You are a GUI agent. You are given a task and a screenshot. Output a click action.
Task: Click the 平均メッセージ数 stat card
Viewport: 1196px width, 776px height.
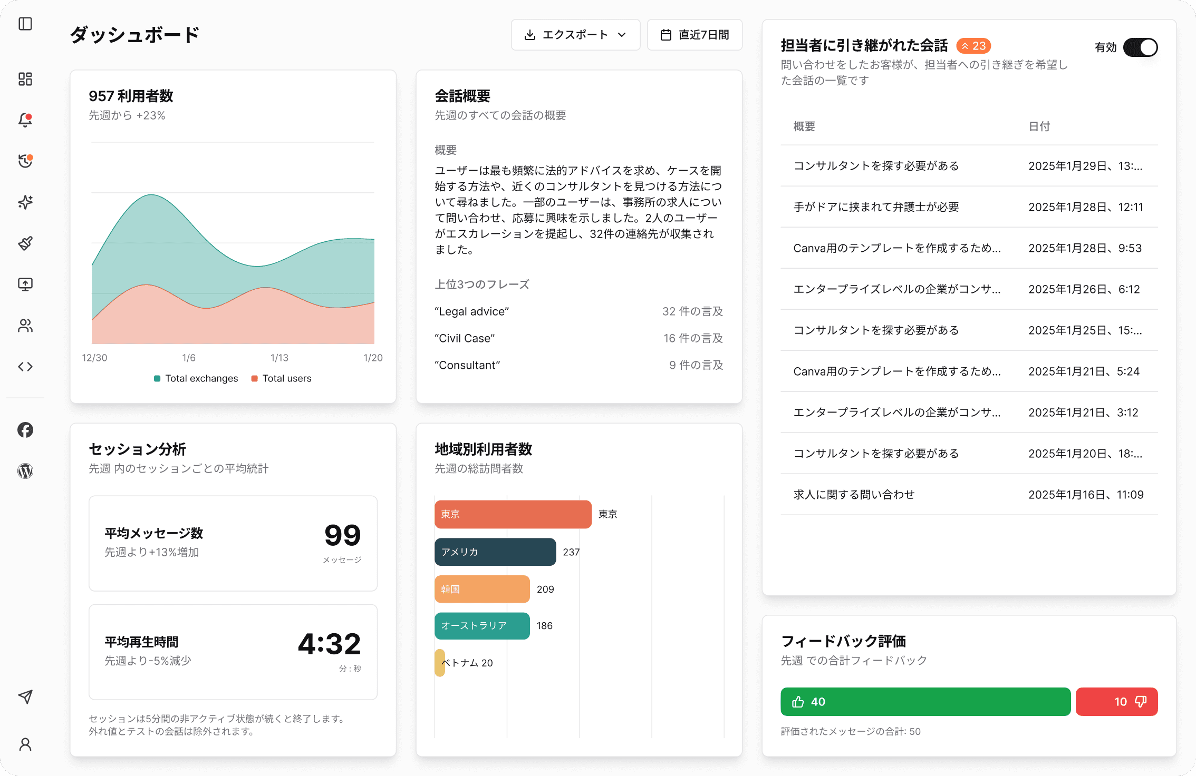[233, 543]
